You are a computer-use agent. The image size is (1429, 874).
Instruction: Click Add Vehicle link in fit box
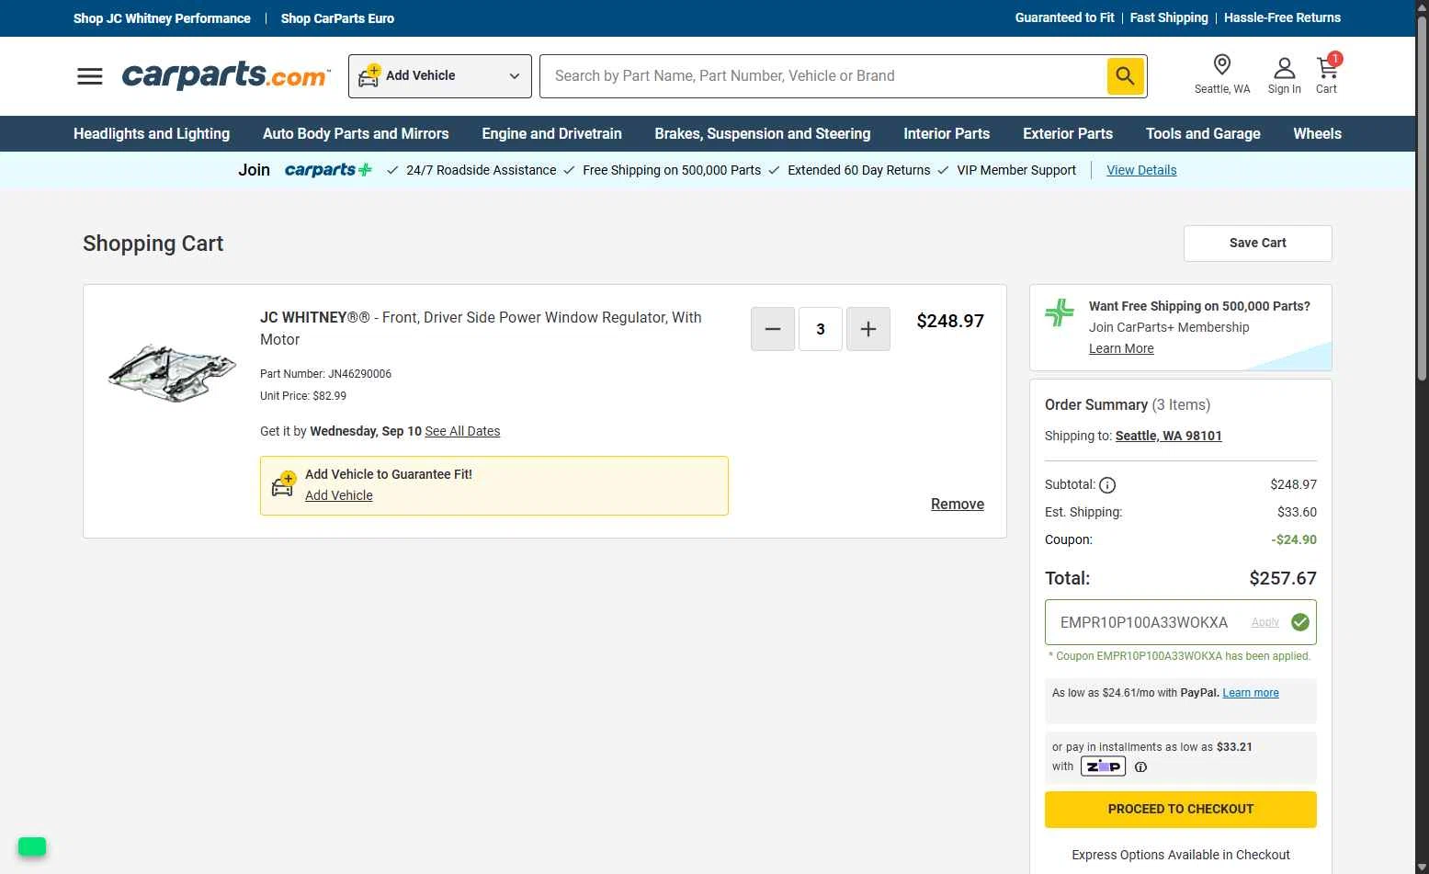point(339,495)
